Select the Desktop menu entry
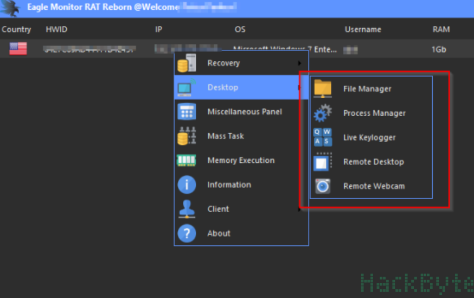 pyautogui.click(x=241, y=87)
